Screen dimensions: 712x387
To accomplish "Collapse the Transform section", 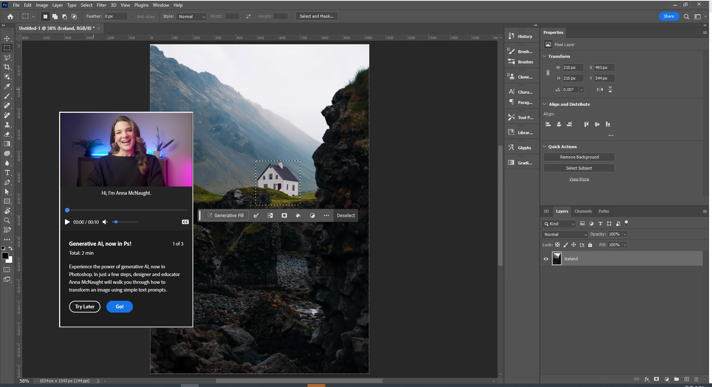I will pyautogui.click(x=544, y=56).
